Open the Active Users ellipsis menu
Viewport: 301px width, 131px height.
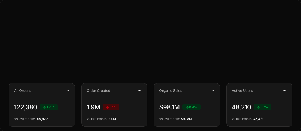tap(285, 91)
